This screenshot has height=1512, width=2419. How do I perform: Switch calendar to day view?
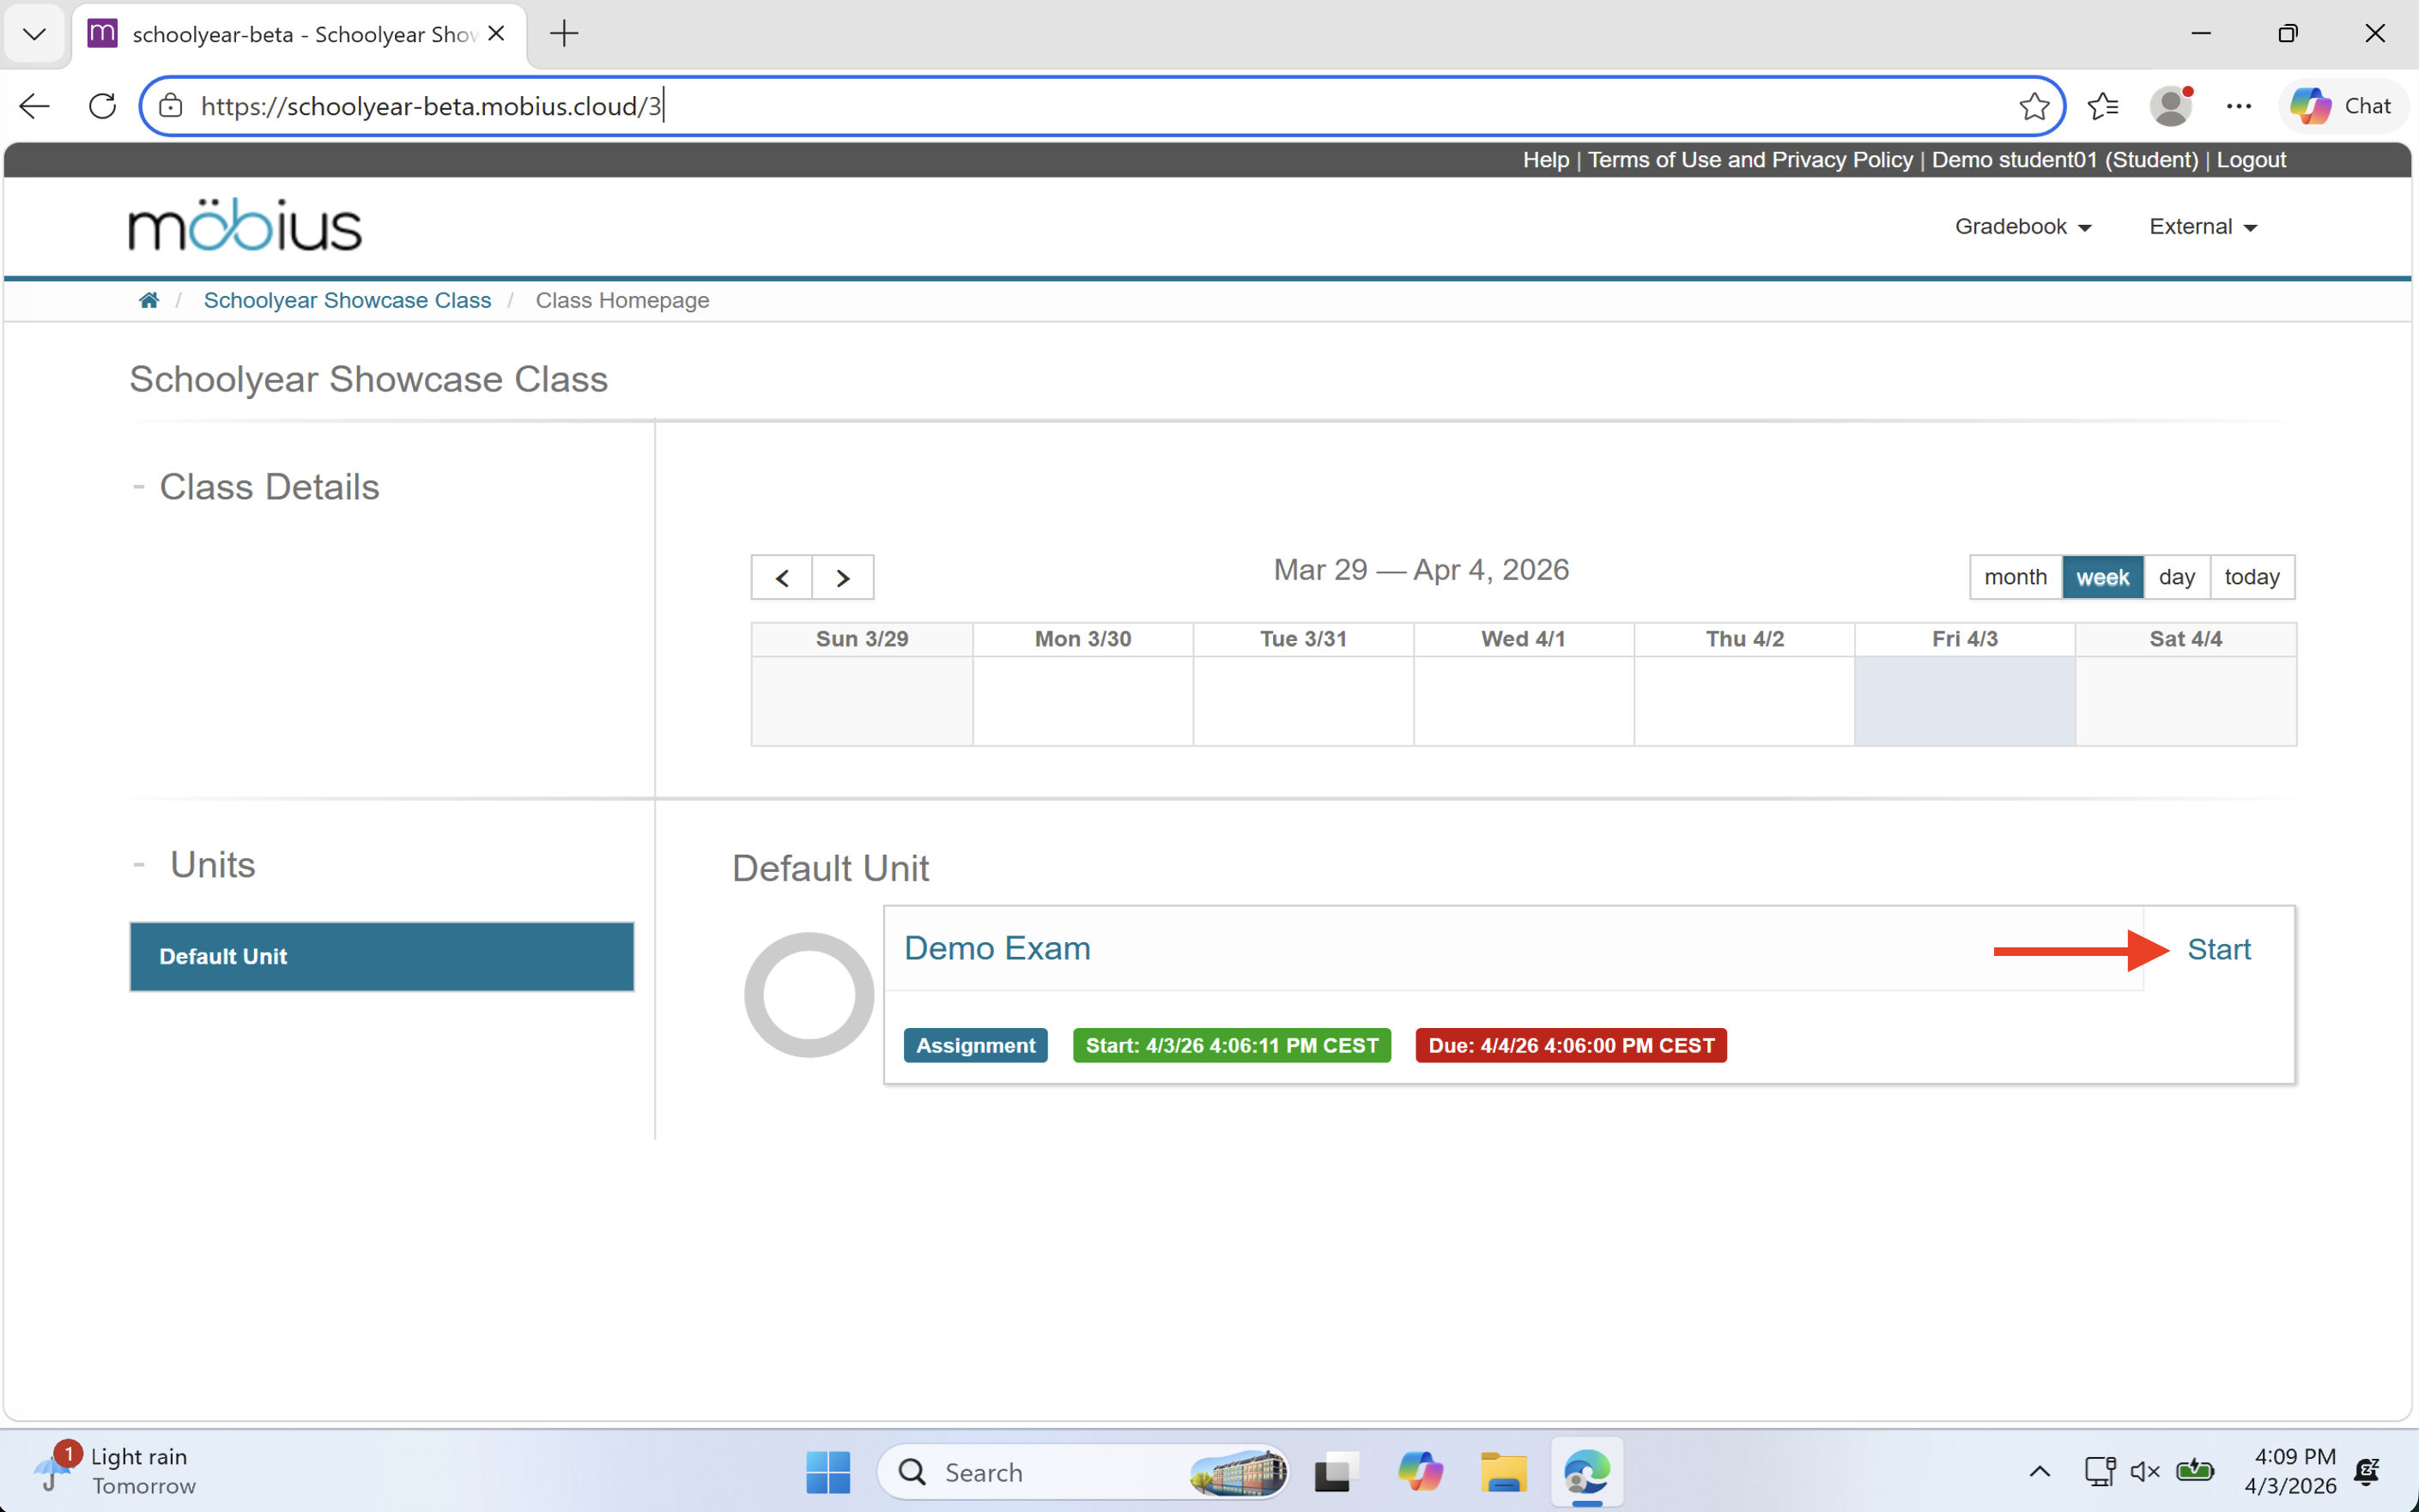(x=2176, y=577)
